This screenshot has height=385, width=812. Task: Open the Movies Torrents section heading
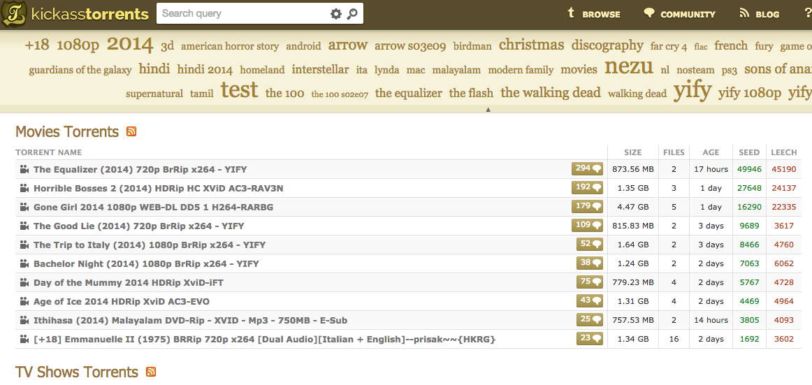[x=67, y=131]
